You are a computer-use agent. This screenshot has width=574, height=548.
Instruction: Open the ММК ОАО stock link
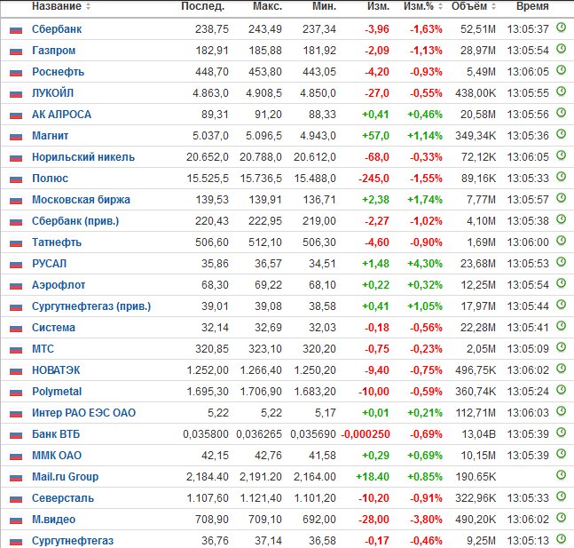pyautogui.click(x=57, y=456)
